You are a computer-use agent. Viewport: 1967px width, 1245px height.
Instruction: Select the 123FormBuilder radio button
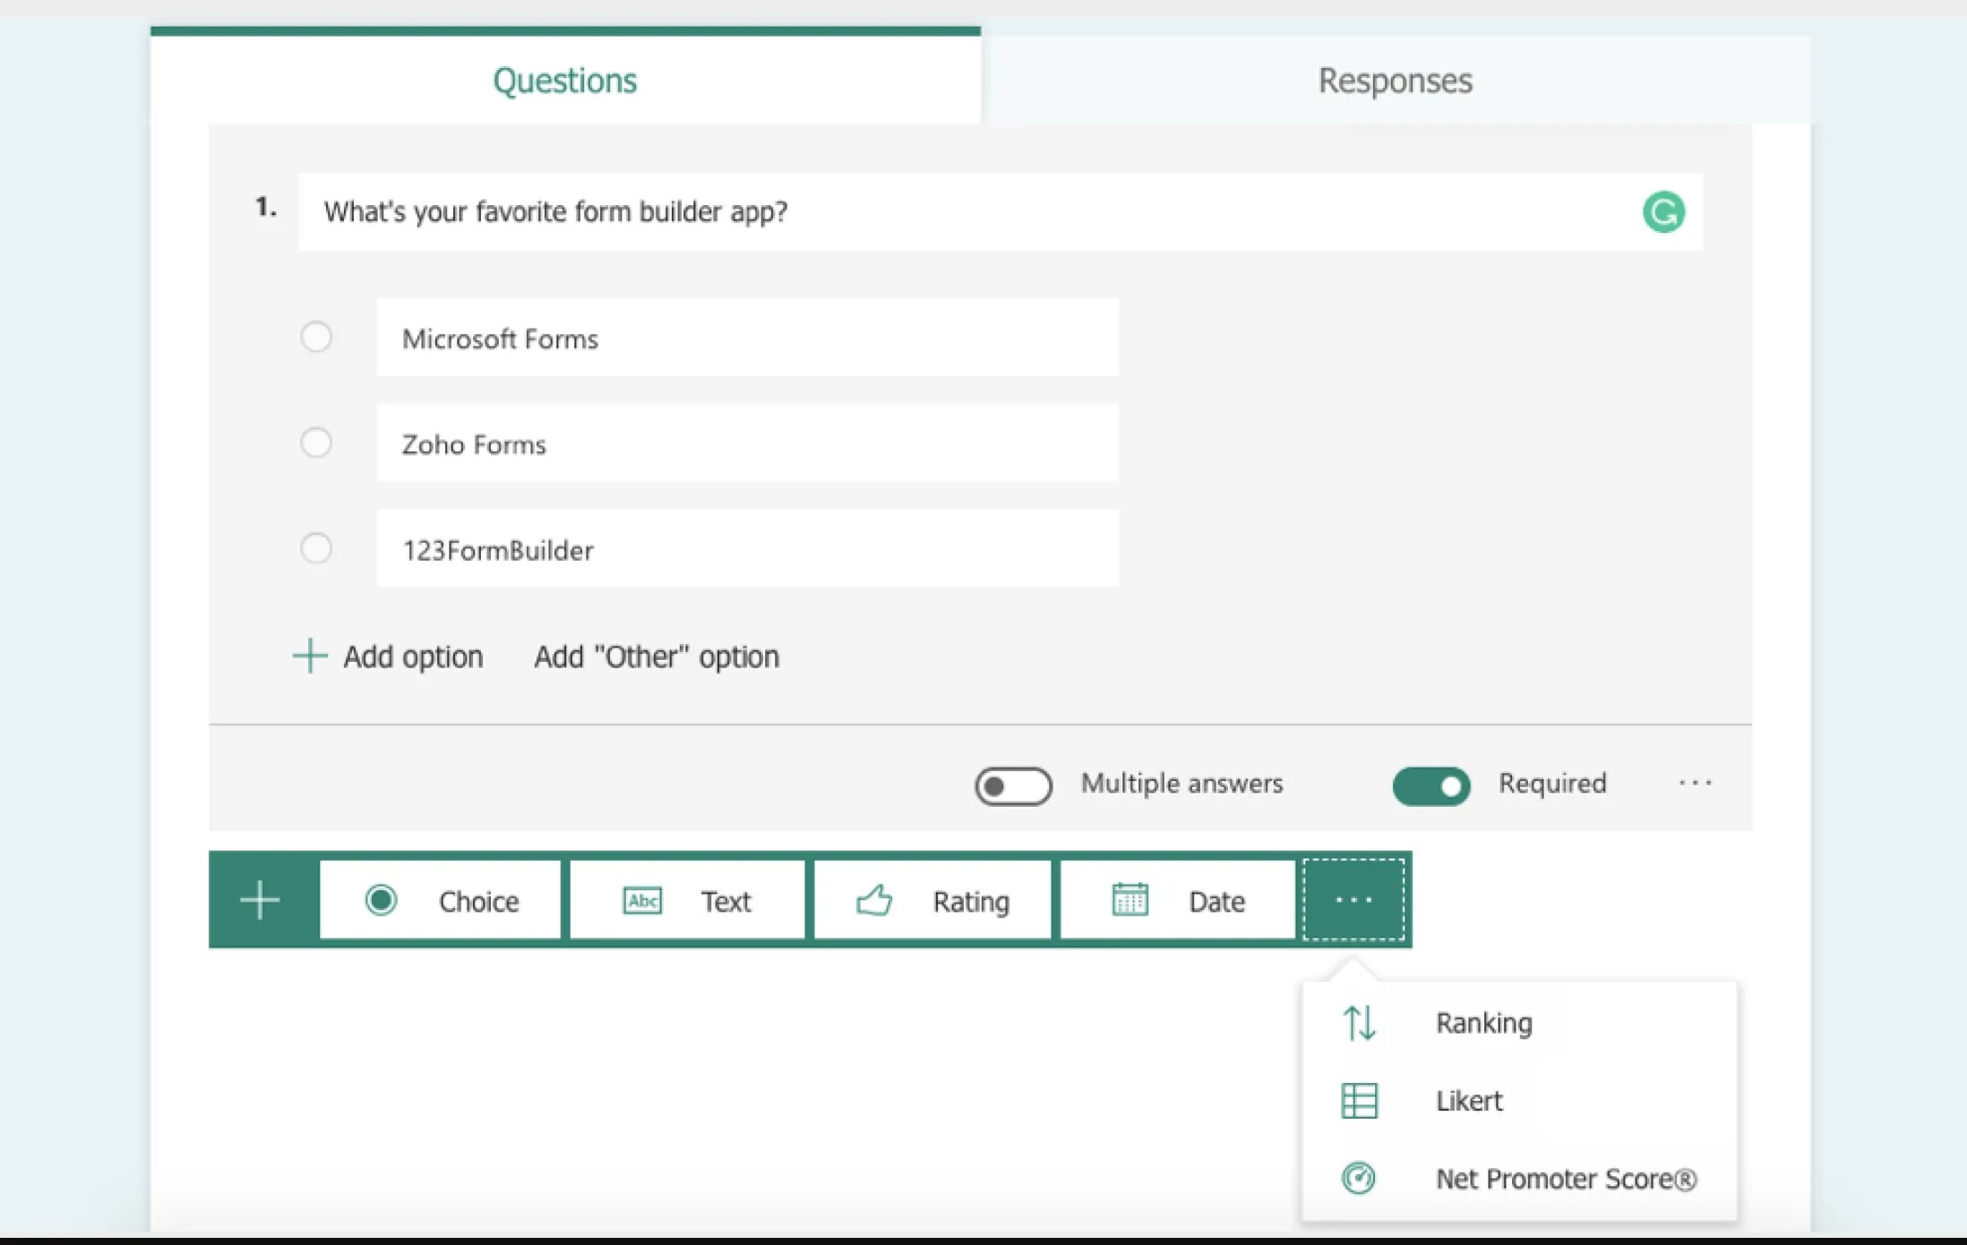pos(315,548)
